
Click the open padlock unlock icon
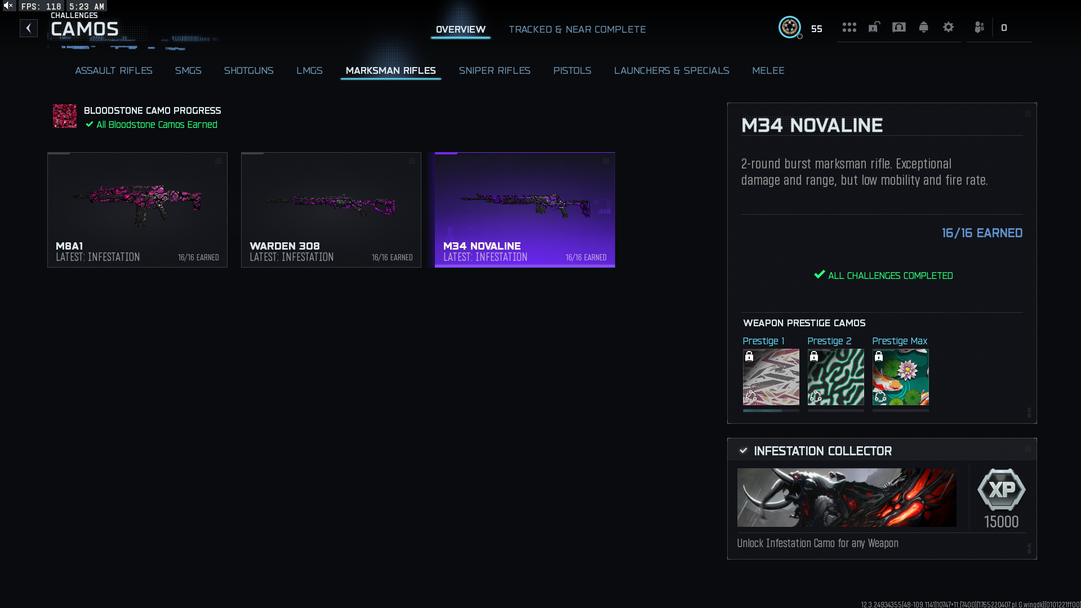tap(874, 27)
